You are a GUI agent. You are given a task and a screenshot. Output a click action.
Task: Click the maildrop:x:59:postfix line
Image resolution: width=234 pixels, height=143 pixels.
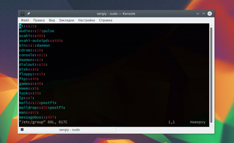[42, 108]
